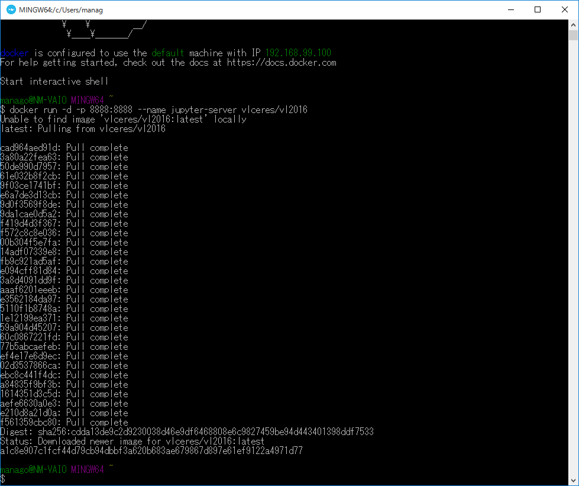Click layer '3a8d4091dd9f: Pull complete'
Image resolution: width=579 pixels, height=486 pixels.
64,280
